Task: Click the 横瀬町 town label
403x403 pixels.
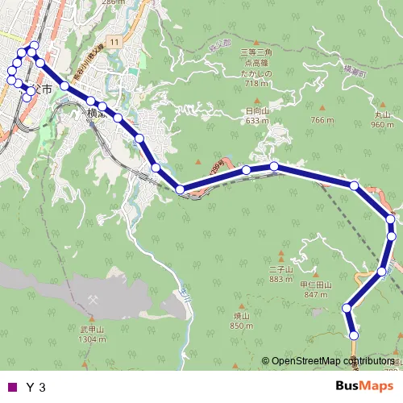Action: click(355, 72)
